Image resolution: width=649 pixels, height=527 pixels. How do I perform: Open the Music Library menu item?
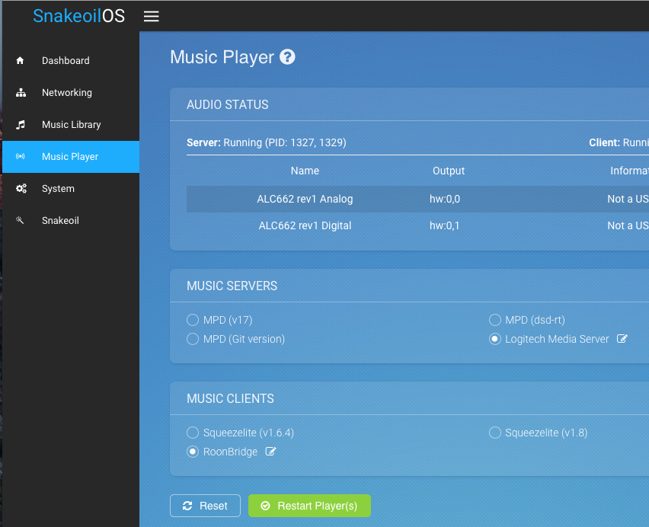tap(71, 124)
